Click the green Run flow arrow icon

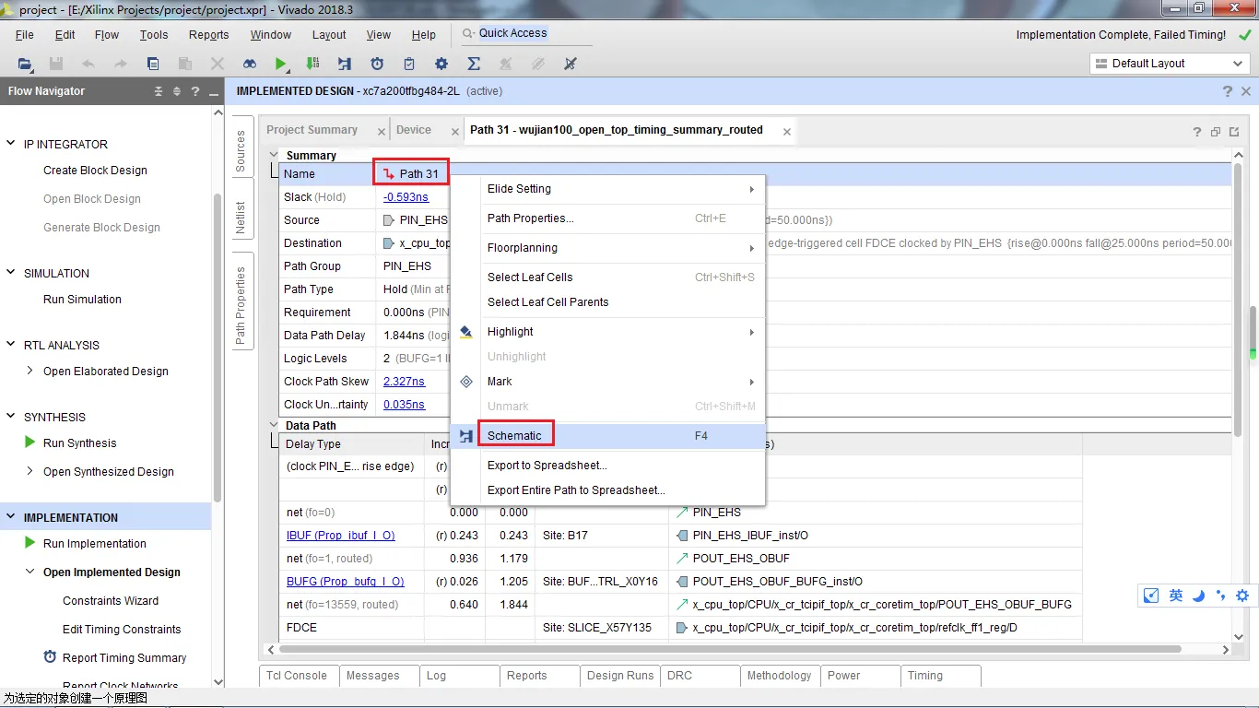pos(280,64)
